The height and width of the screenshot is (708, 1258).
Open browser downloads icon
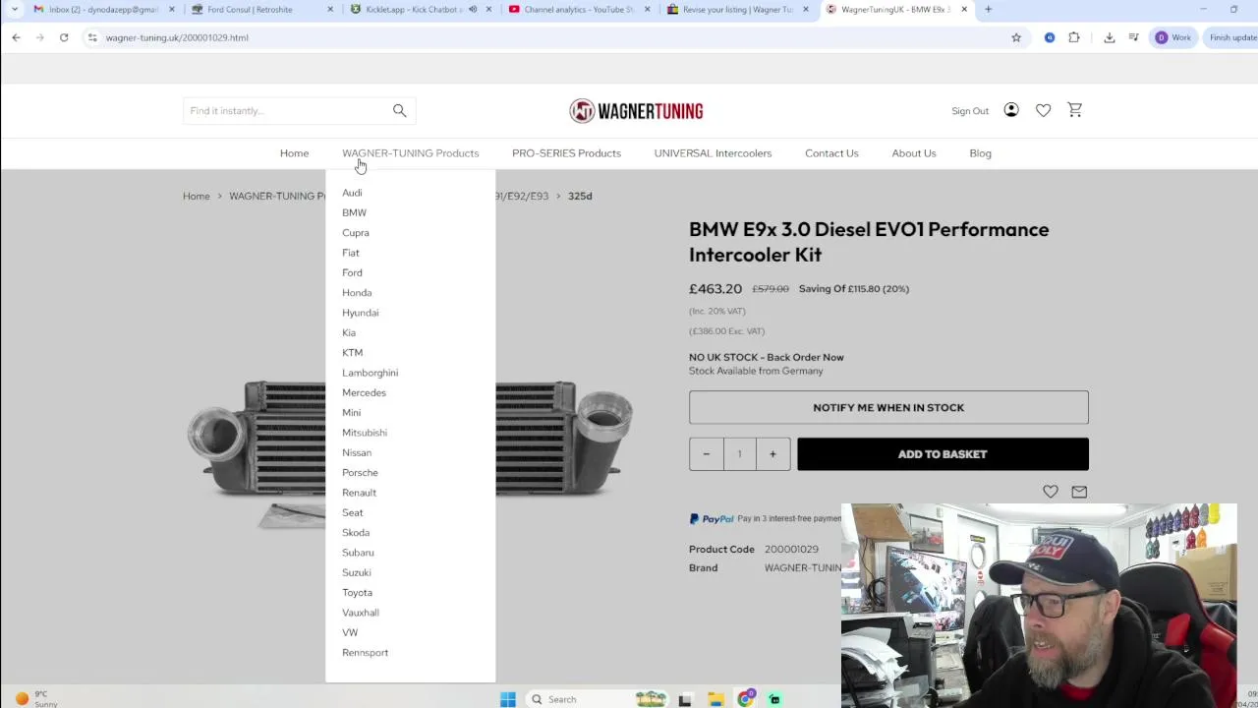pyautogui.click(x=1109, y=37)
